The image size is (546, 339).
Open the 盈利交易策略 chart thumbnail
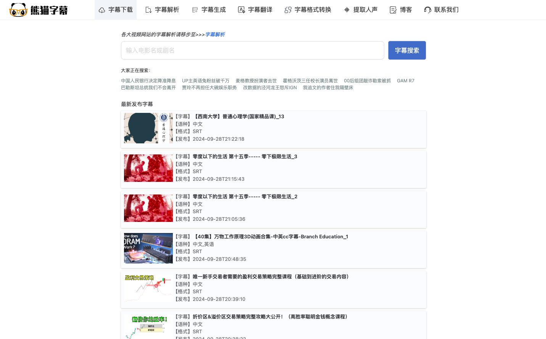pos(148,288)
